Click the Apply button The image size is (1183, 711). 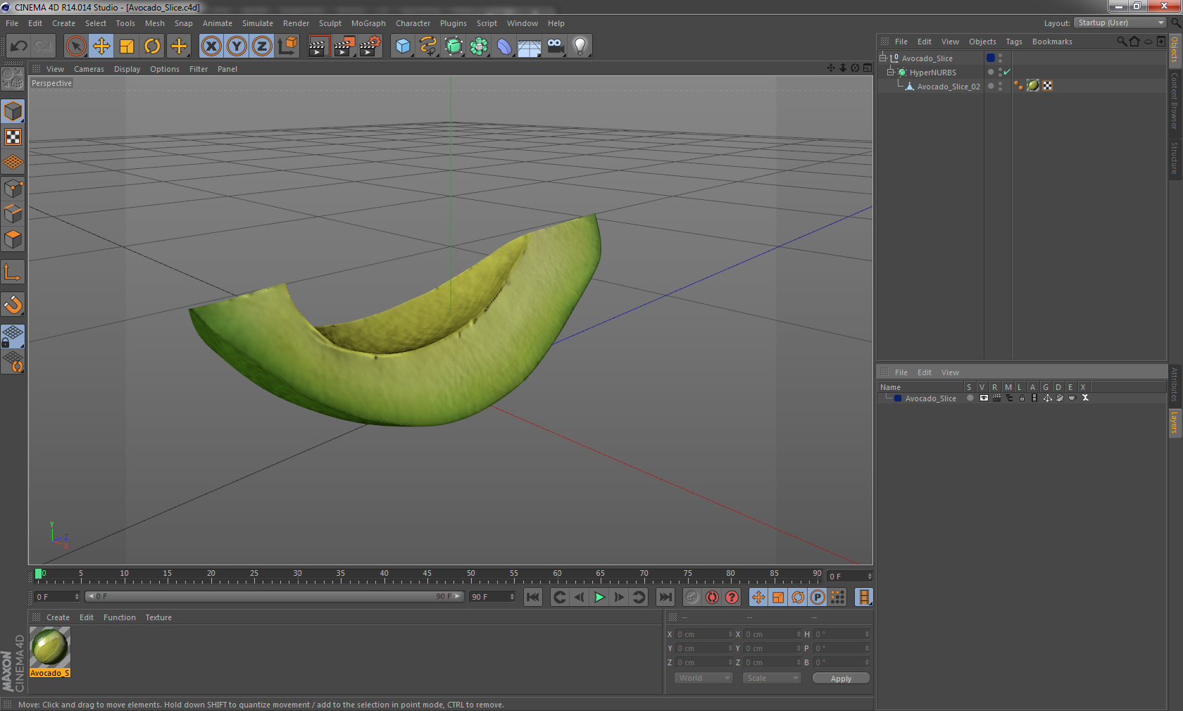coord(841,678)
